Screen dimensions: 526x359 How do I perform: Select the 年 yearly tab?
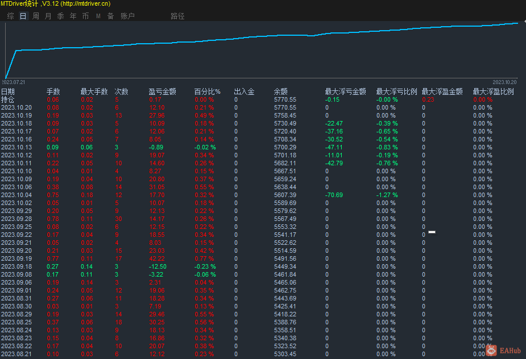pyautogui.click(x=73, y=16)
